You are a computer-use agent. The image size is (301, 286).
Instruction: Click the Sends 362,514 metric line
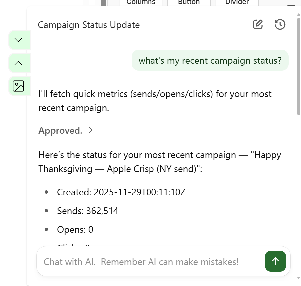tap(88, 211)
